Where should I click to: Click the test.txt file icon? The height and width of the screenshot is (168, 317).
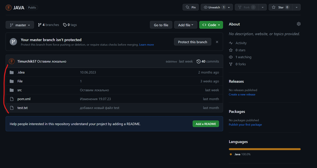12,108
